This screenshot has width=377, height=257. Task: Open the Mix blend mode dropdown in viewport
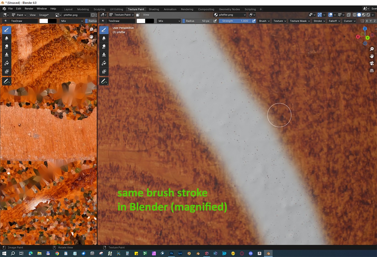(169, 21)
